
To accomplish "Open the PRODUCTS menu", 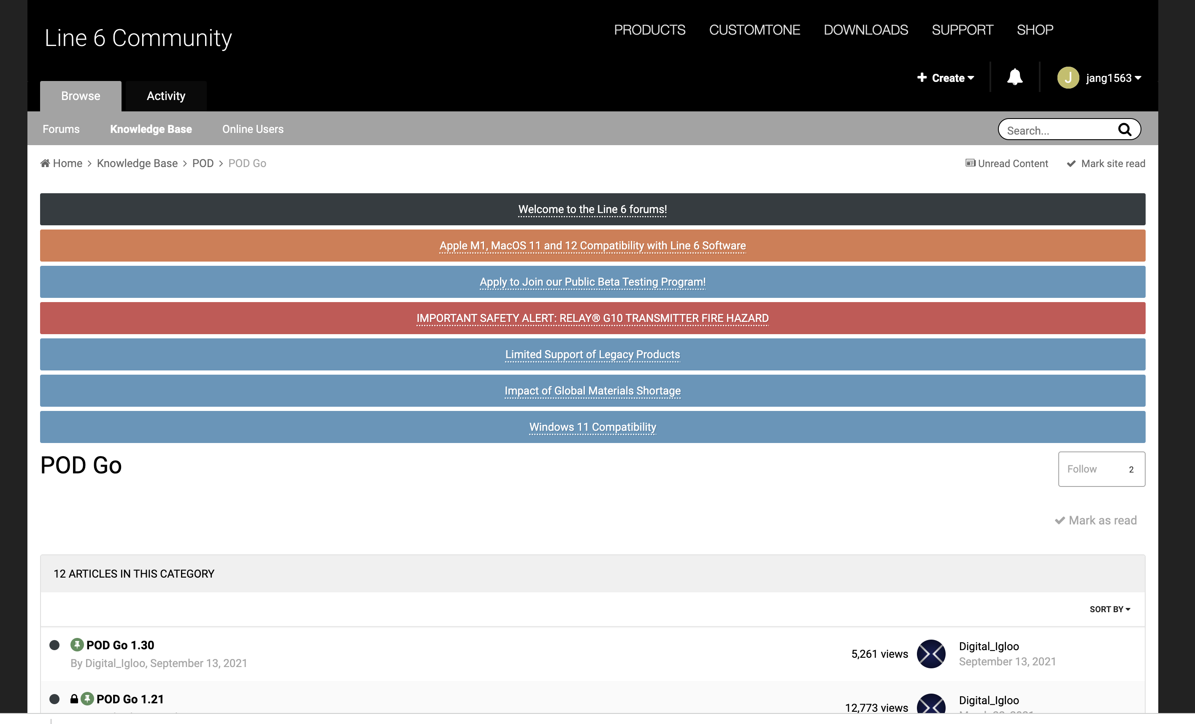I will 649,30.
